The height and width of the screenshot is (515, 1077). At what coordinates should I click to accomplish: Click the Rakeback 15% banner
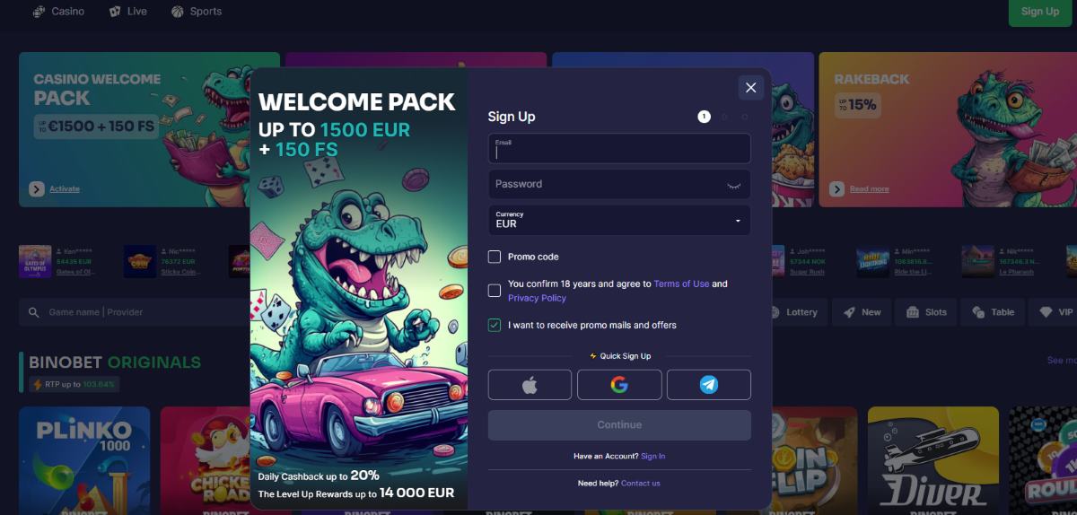tap(946, 129)
